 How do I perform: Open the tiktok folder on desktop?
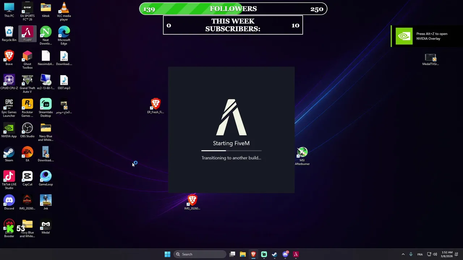[46, 10]
